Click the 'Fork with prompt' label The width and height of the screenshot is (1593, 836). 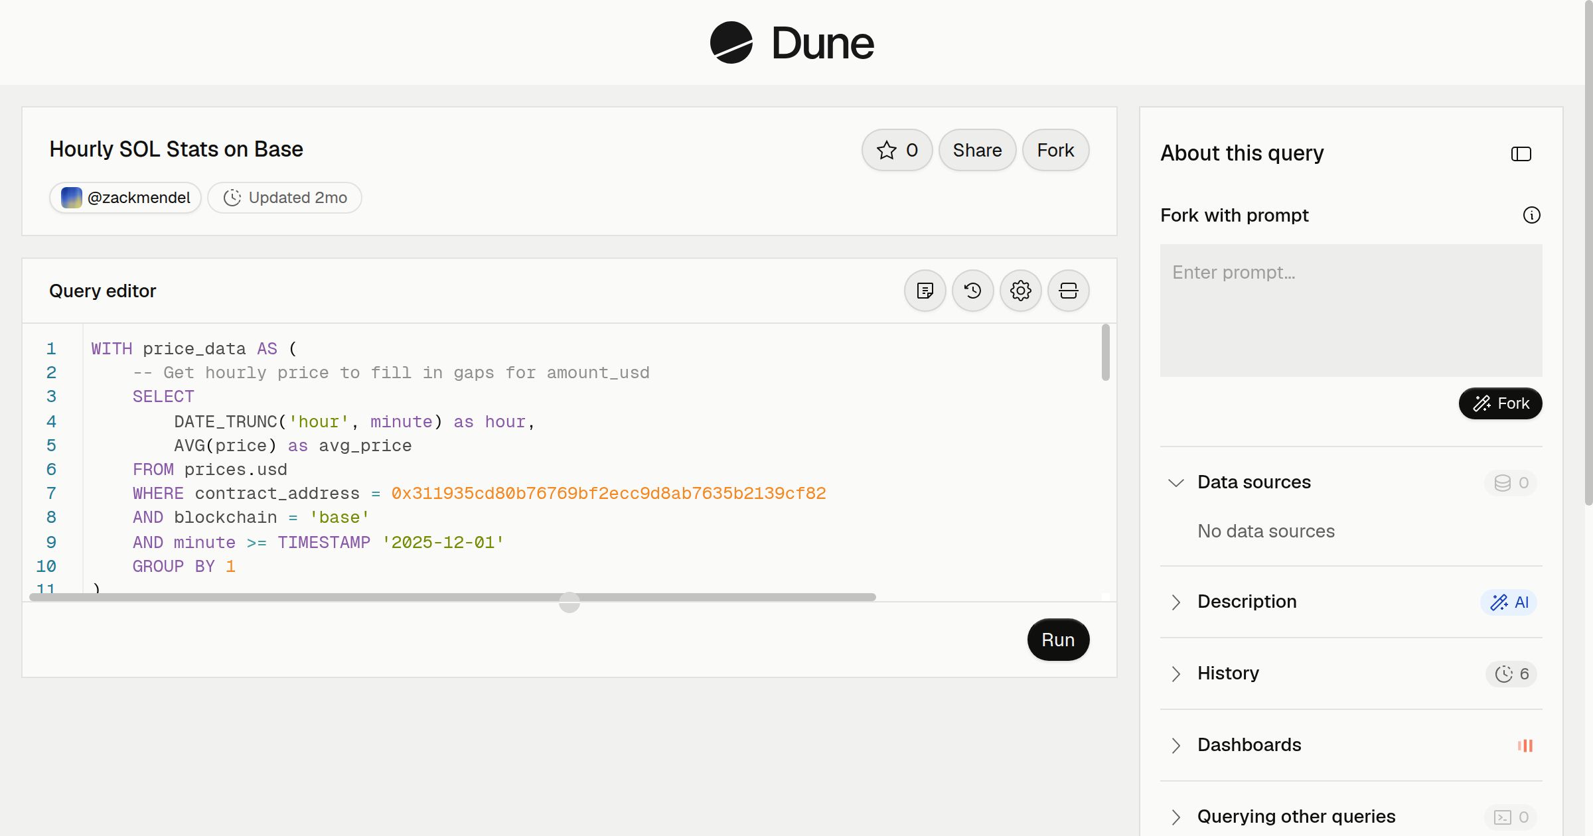(1234, 215)
